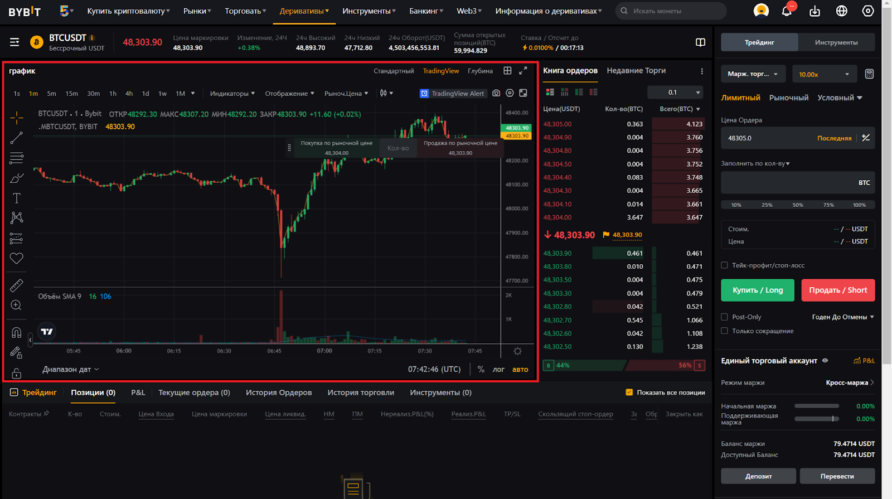Open the market price type dropdown
This screenshot has height=499, width=892.
(346, 94)
